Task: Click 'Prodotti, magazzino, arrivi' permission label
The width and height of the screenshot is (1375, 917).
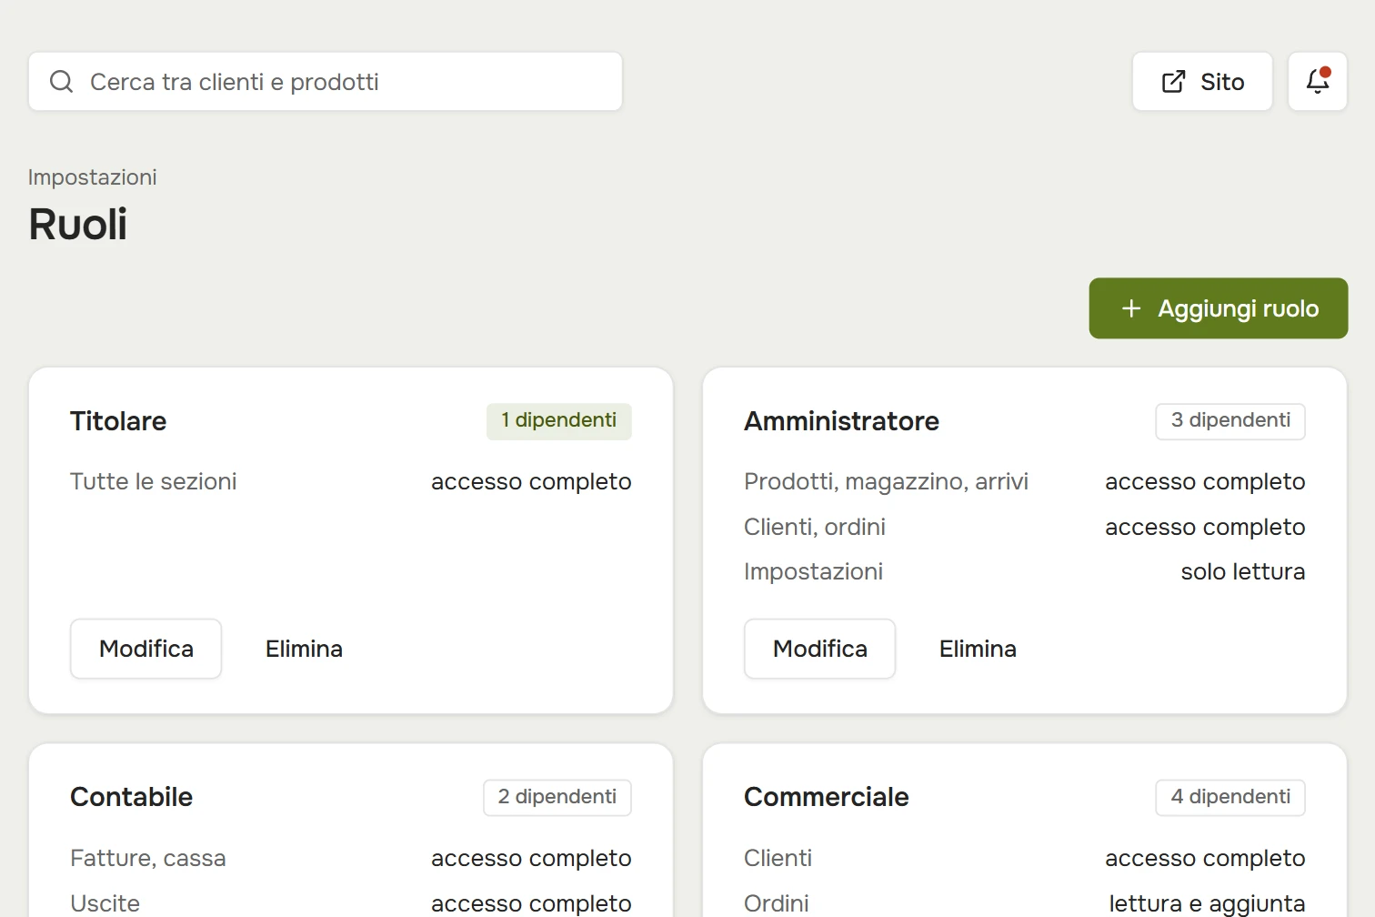Action: click(x=886, y=481)
